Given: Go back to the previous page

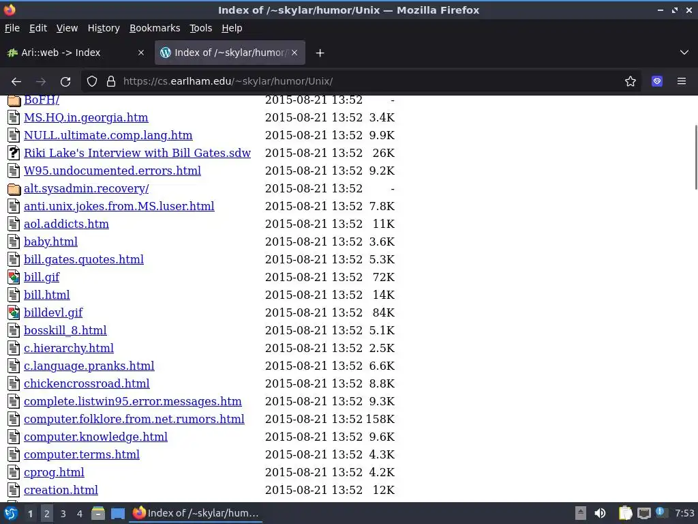Looking at the screenshot, I should point(16,82).
